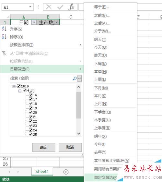Uncheck day 18 checkbox
Viewport: 162px width, 182px height.
pyautogui.click(x=30, y=103)
